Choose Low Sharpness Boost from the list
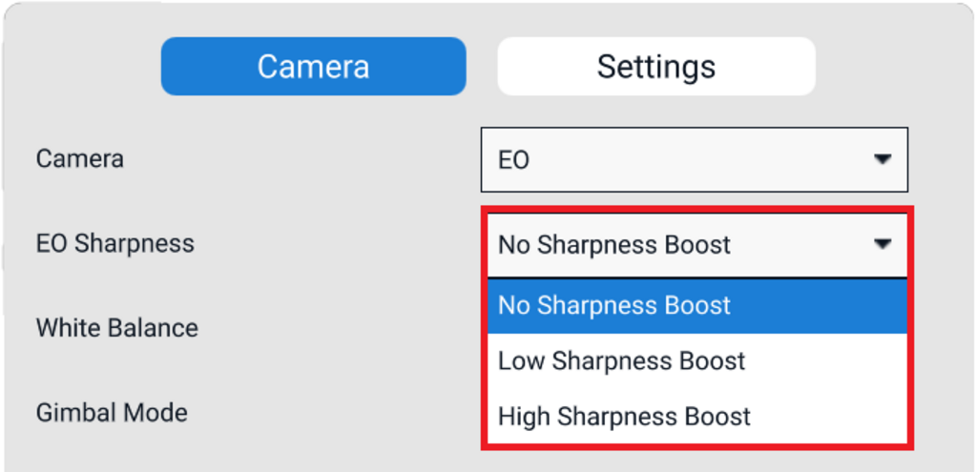Viewport: 977px width, 472px height. coord(621,361)
